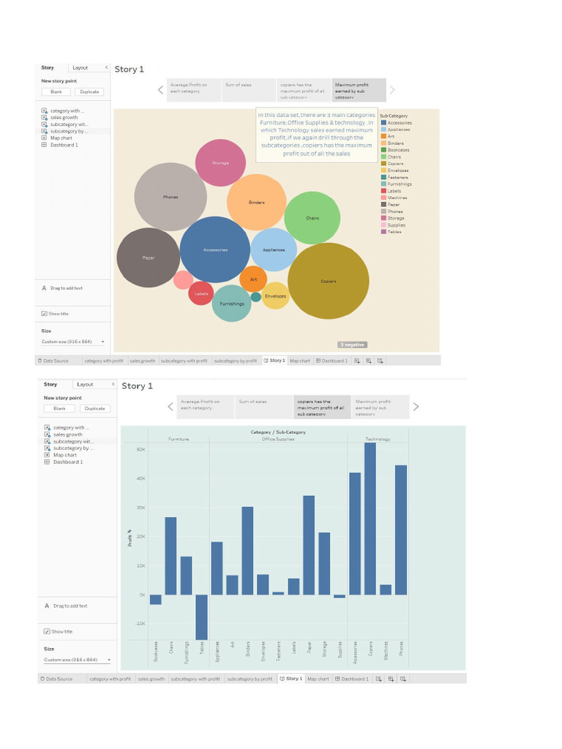
Task: Click the sheet icon beside 'sales growth' in the bubble chart window
Action: coord(44,118)
